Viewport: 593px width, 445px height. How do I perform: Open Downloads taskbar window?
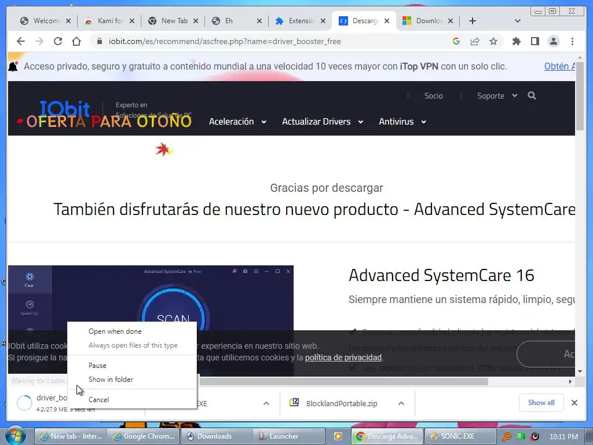217,436
